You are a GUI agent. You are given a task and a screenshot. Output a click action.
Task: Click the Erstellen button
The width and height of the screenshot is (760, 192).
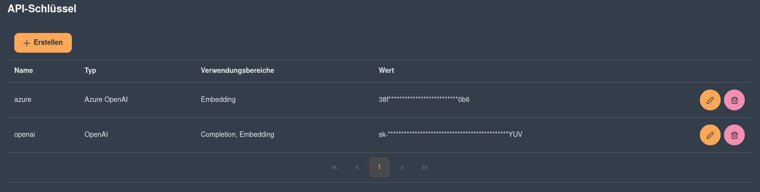coord(43,43)
